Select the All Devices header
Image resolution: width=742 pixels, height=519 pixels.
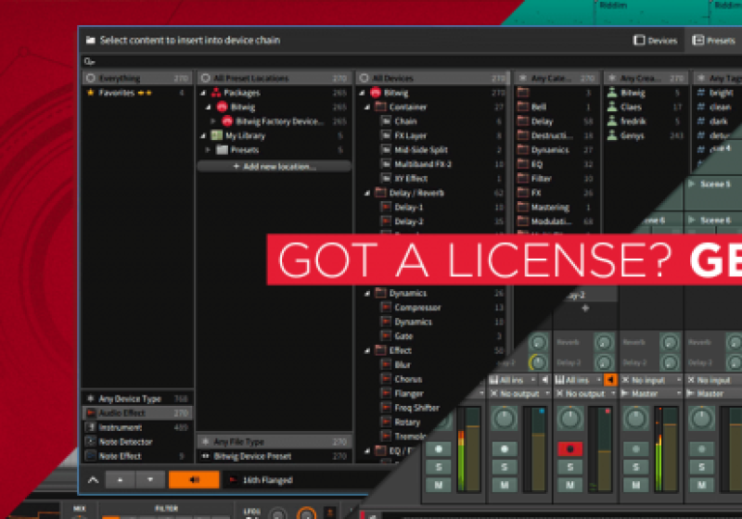432,78
